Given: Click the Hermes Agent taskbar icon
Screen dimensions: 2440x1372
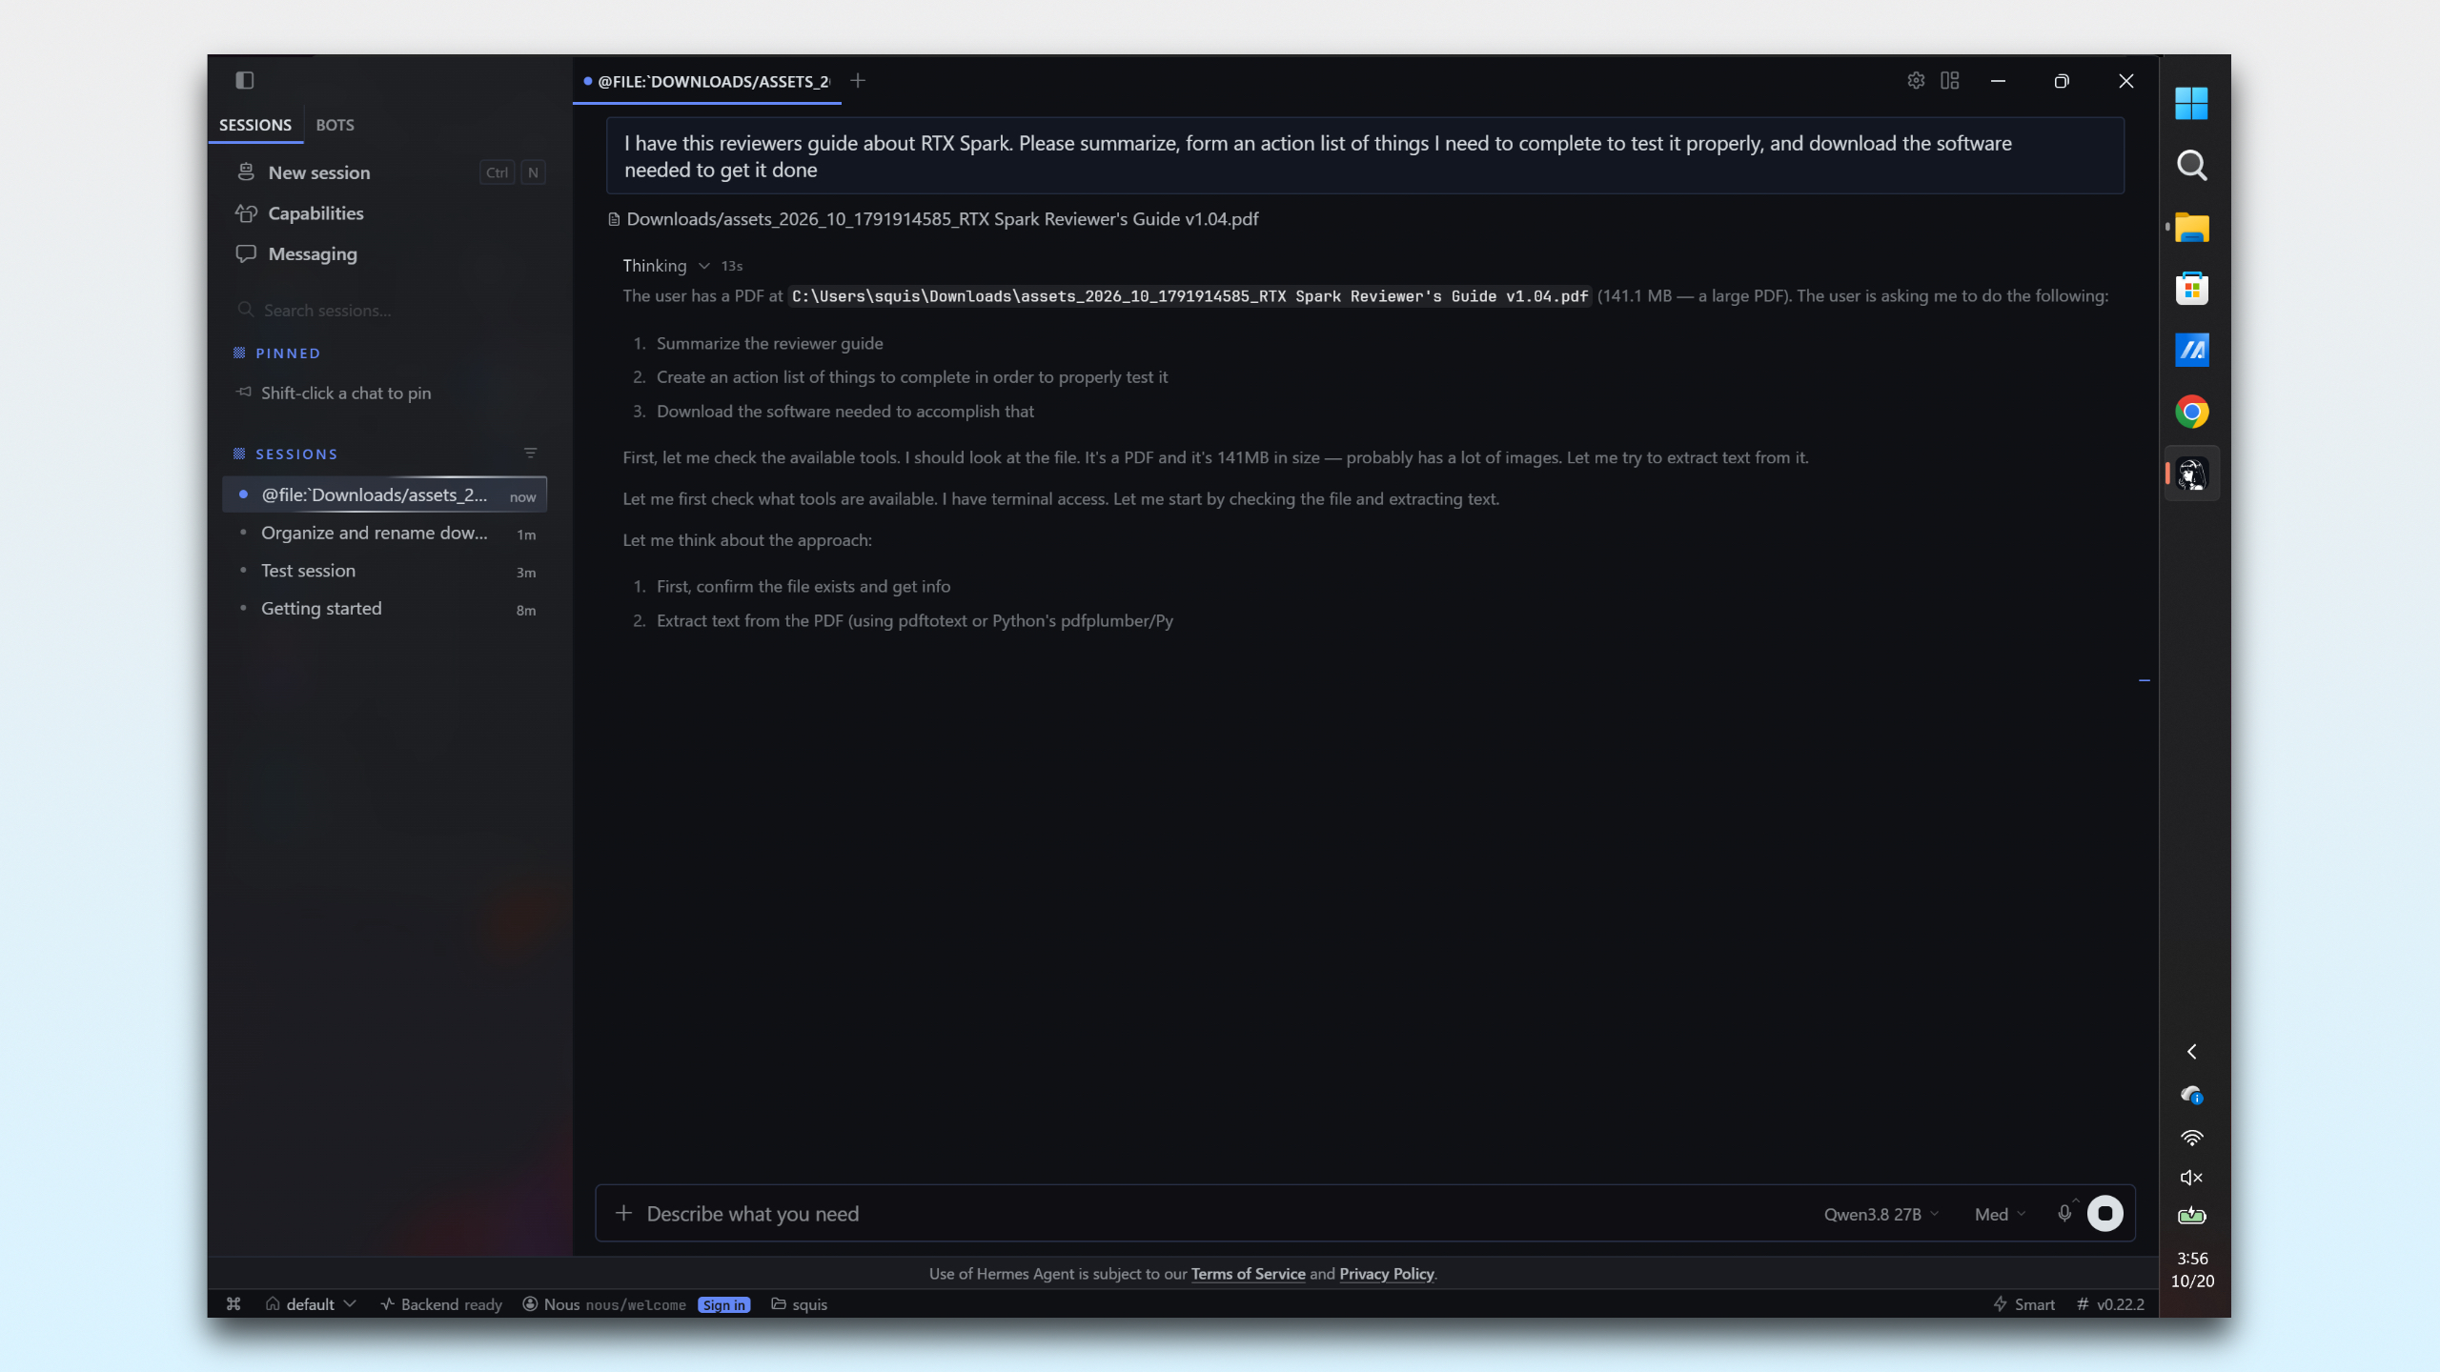Looking at the screenshot, I should 2192,474.
